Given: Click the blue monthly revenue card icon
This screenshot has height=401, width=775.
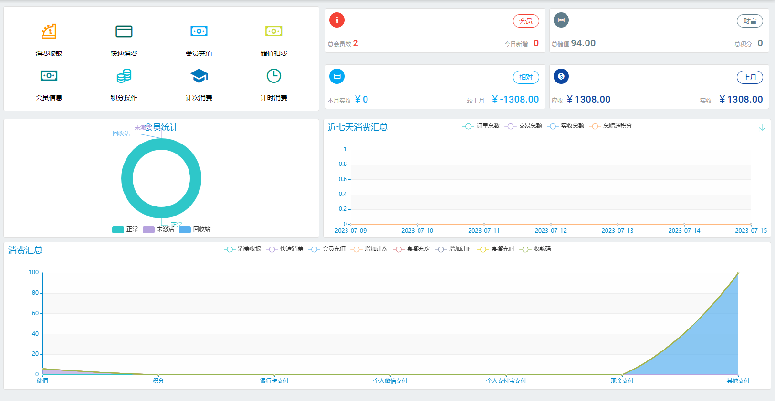Looking at the screenshot, I should pos(337,76).
